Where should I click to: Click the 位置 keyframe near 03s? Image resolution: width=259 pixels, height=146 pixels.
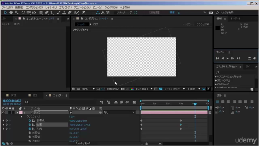click(181, 125)
